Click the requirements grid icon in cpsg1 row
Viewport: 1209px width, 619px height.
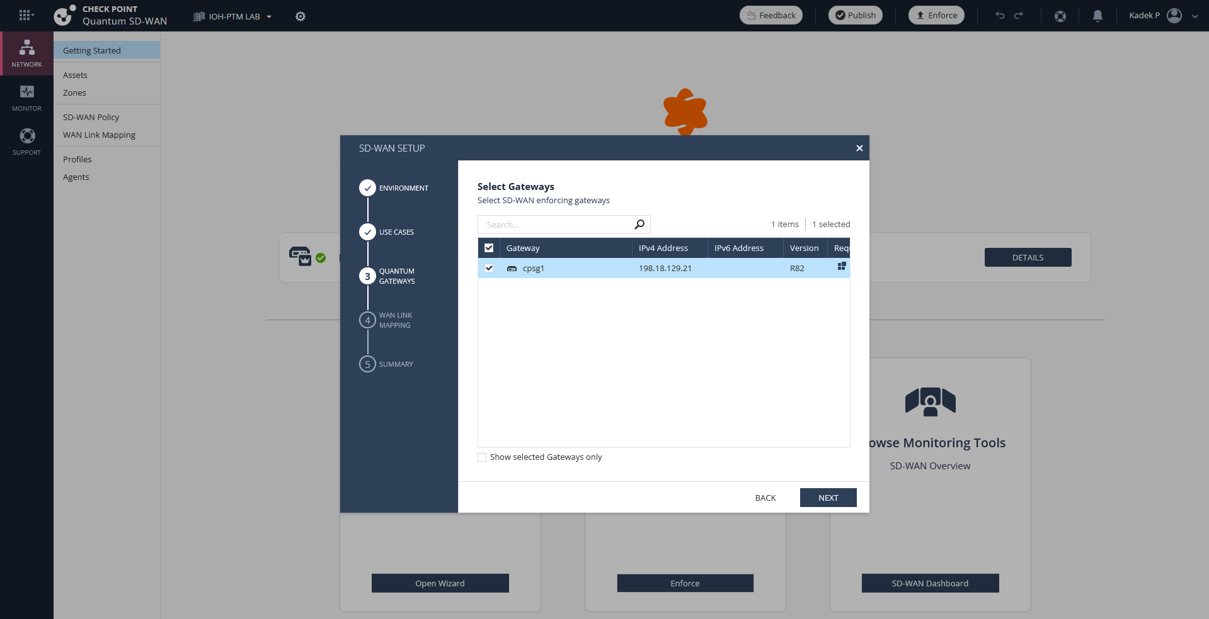842,267
